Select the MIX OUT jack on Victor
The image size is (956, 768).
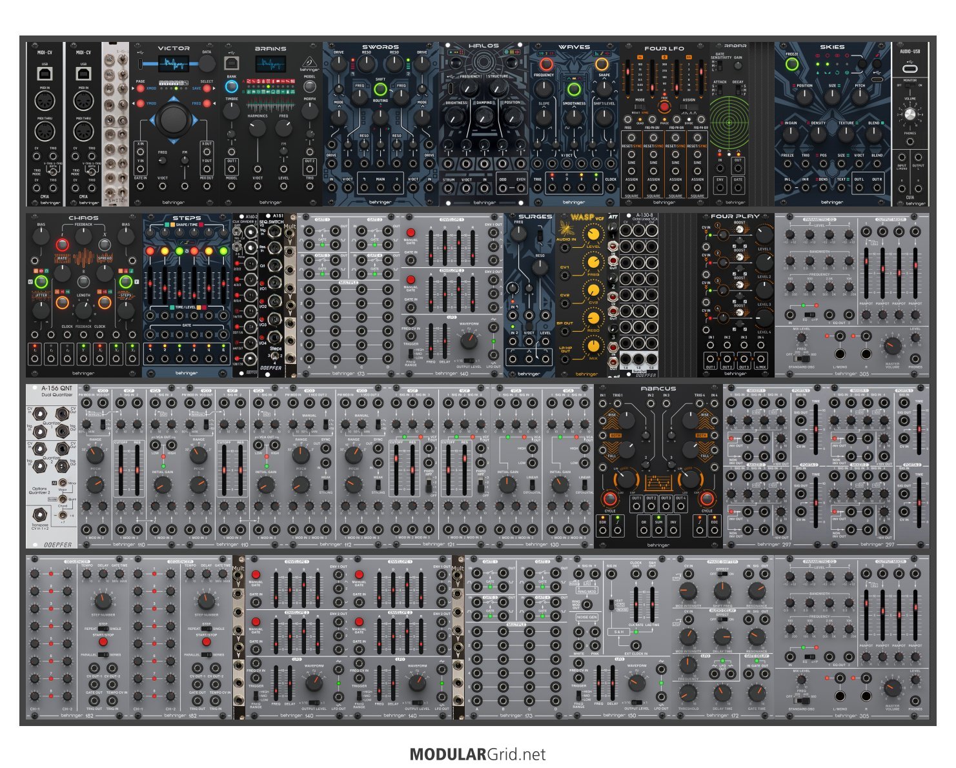(207, 186)
